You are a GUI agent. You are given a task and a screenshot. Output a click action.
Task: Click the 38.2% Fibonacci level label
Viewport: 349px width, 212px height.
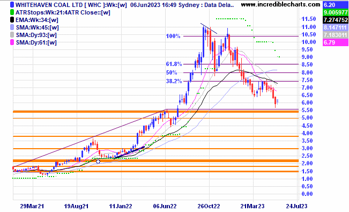tap(174, 82)
